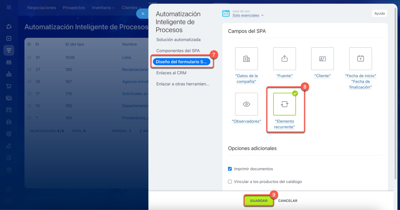Click type ID cell 180
The image size is (400, 210).
pos(69,70)
